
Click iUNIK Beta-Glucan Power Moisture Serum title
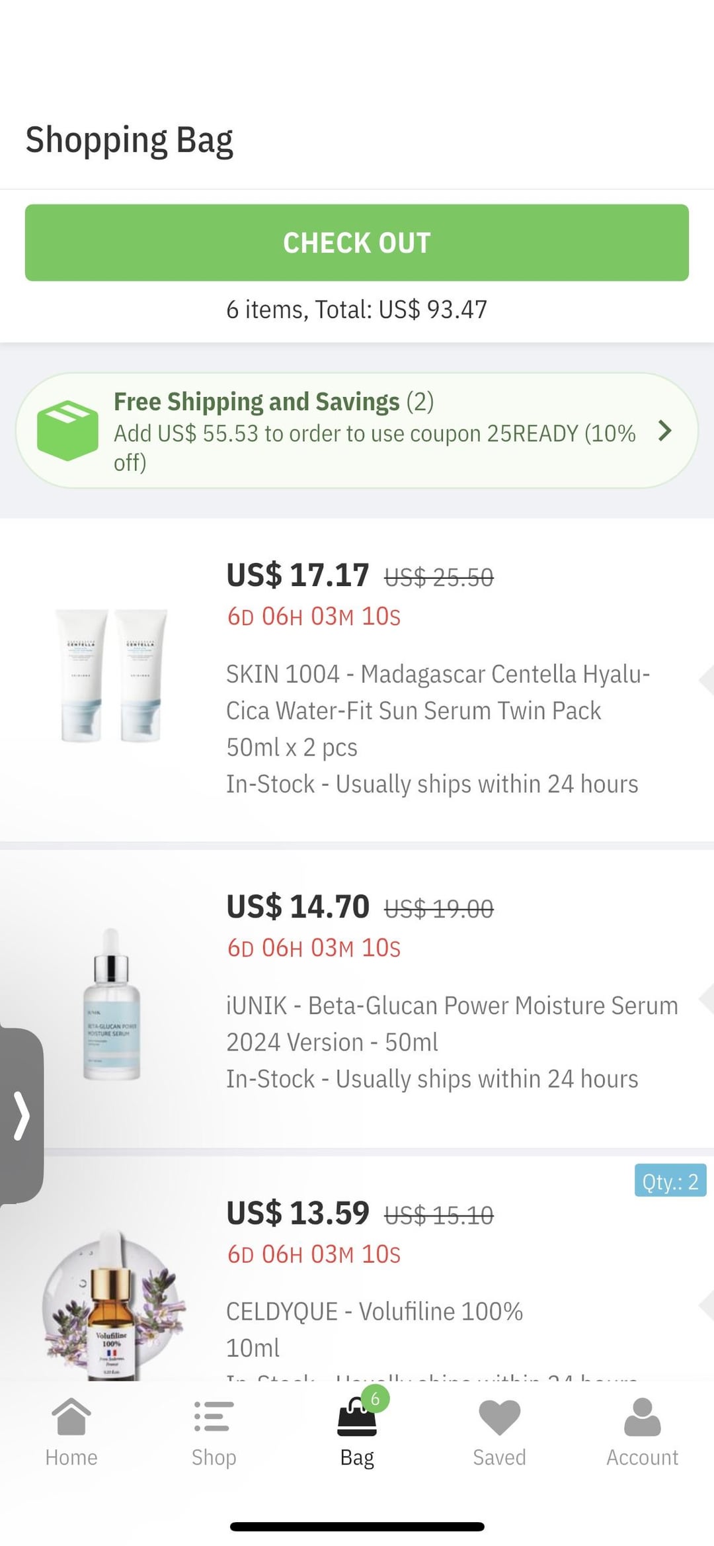(452, 1023)
